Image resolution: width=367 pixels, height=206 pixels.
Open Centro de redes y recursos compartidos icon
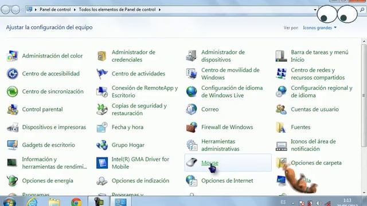281,74
